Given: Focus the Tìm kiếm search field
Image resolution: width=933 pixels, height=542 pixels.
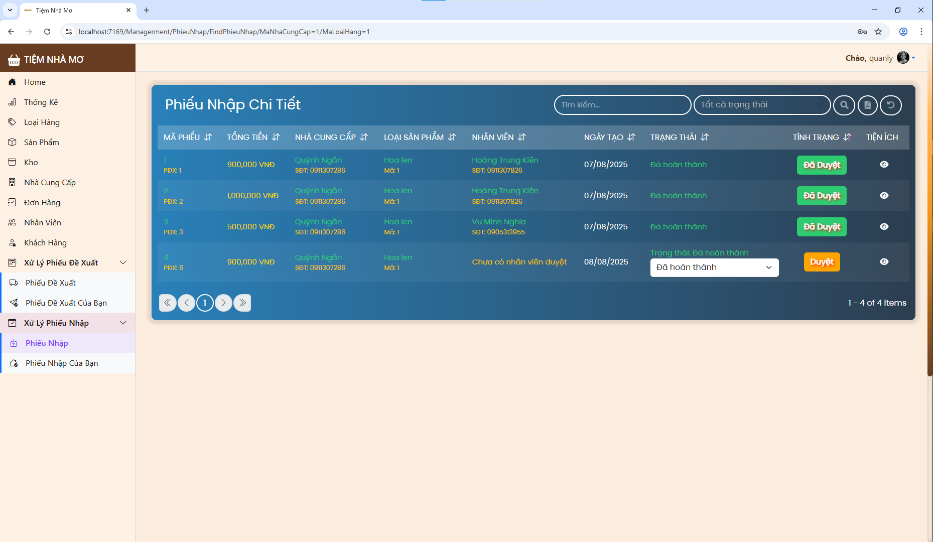Looking at the screenshot, I should [x=622, y=105].
